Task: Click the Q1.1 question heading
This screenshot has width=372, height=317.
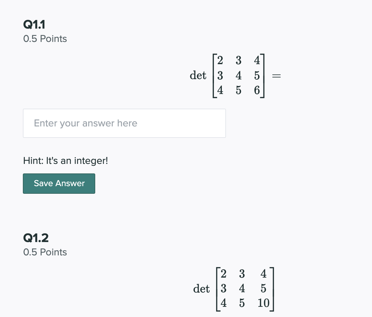Action: (34, 24)
